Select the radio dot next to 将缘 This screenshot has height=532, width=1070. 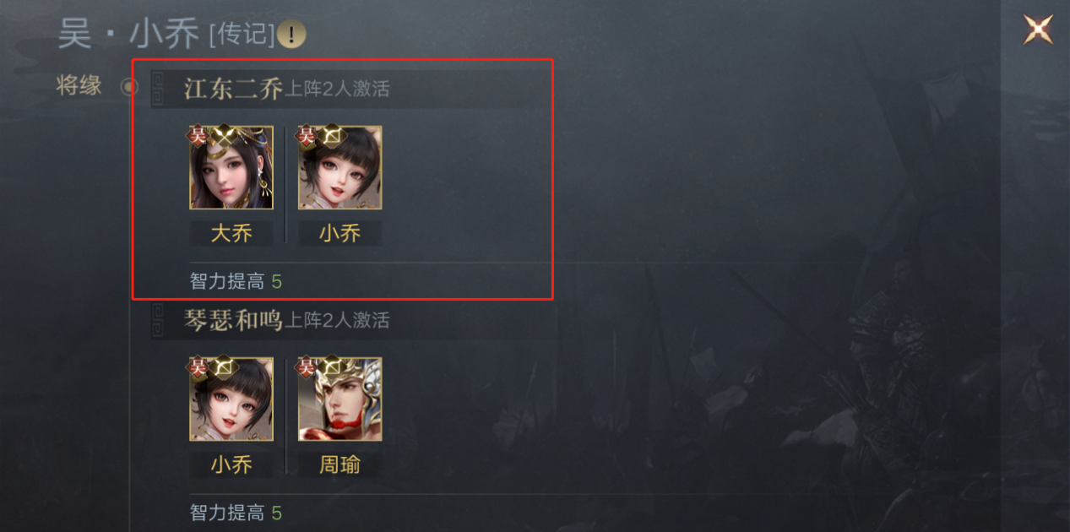[x=128, y=86]
